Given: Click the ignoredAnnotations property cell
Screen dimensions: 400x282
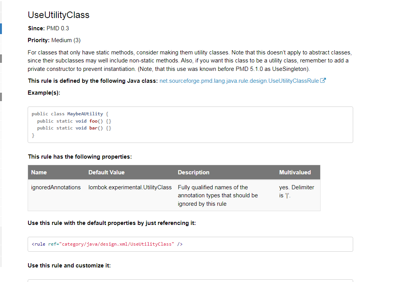Looking at the screenshot, I should [x=56, y=187].
